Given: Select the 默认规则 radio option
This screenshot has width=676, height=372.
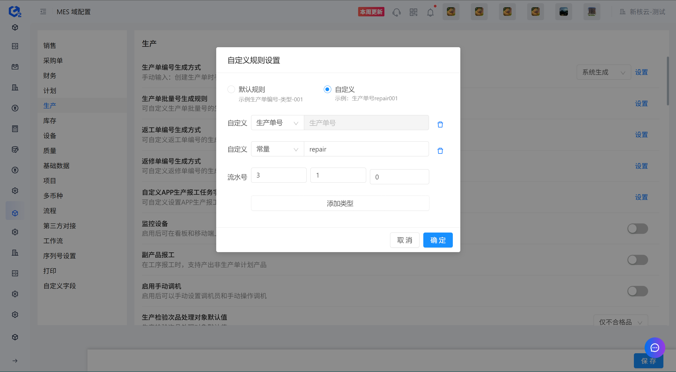Looking at the screenshot, I should tap(231, 89).
